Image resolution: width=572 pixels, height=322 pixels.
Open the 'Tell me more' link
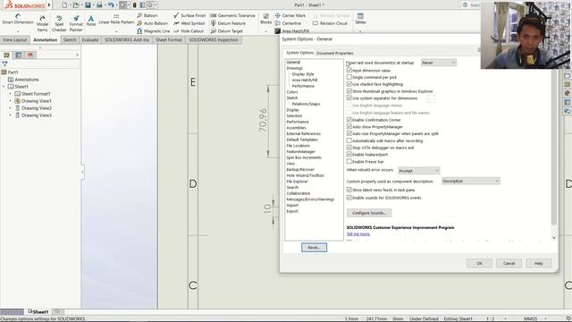coord(358,234)
